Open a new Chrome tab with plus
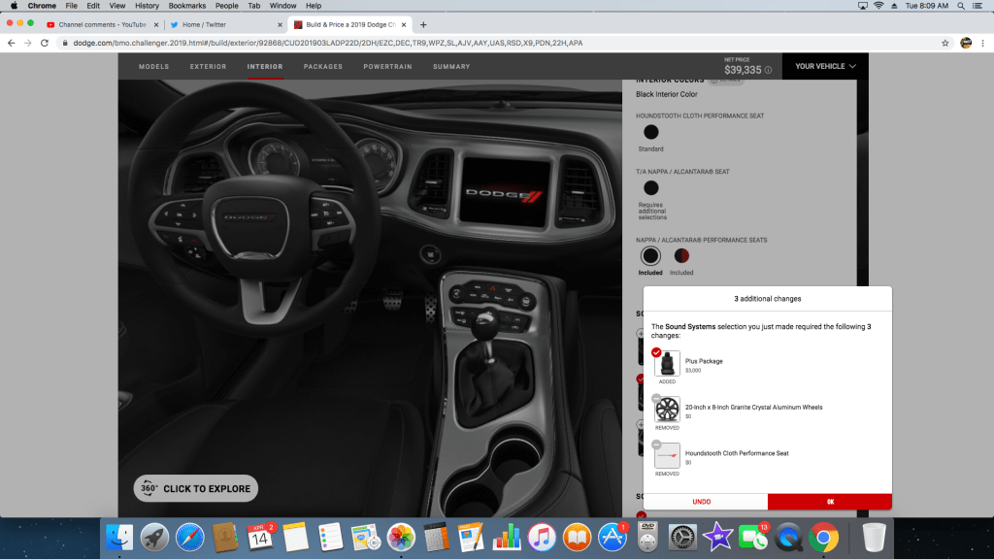 pyautogui.click(x=423, y=24)
